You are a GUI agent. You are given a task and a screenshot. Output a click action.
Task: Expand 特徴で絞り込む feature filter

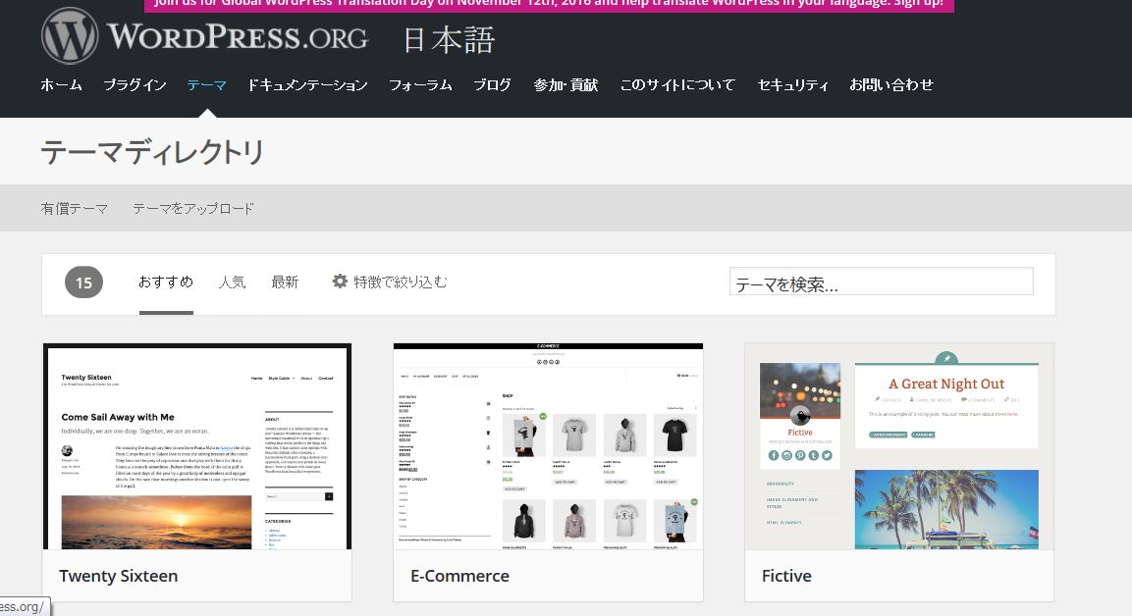[401, 282]
